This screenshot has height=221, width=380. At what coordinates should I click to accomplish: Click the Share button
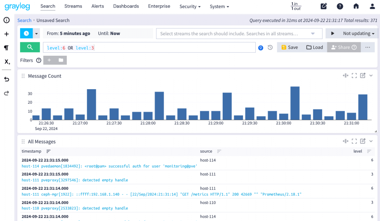pyautogui.click(x=344, y=47)
